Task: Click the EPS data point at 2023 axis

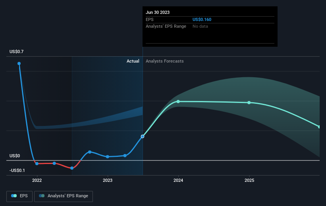Action: coord(108,156)
